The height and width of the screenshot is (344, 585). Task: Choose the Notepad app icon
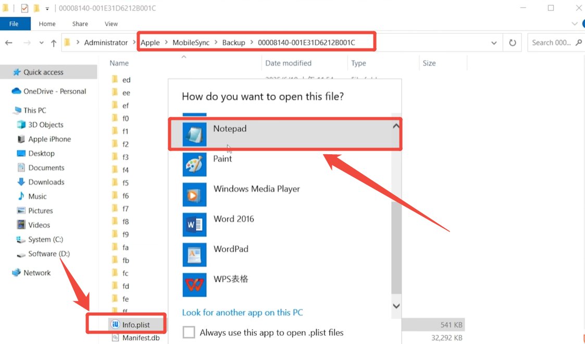pos(194,134)
